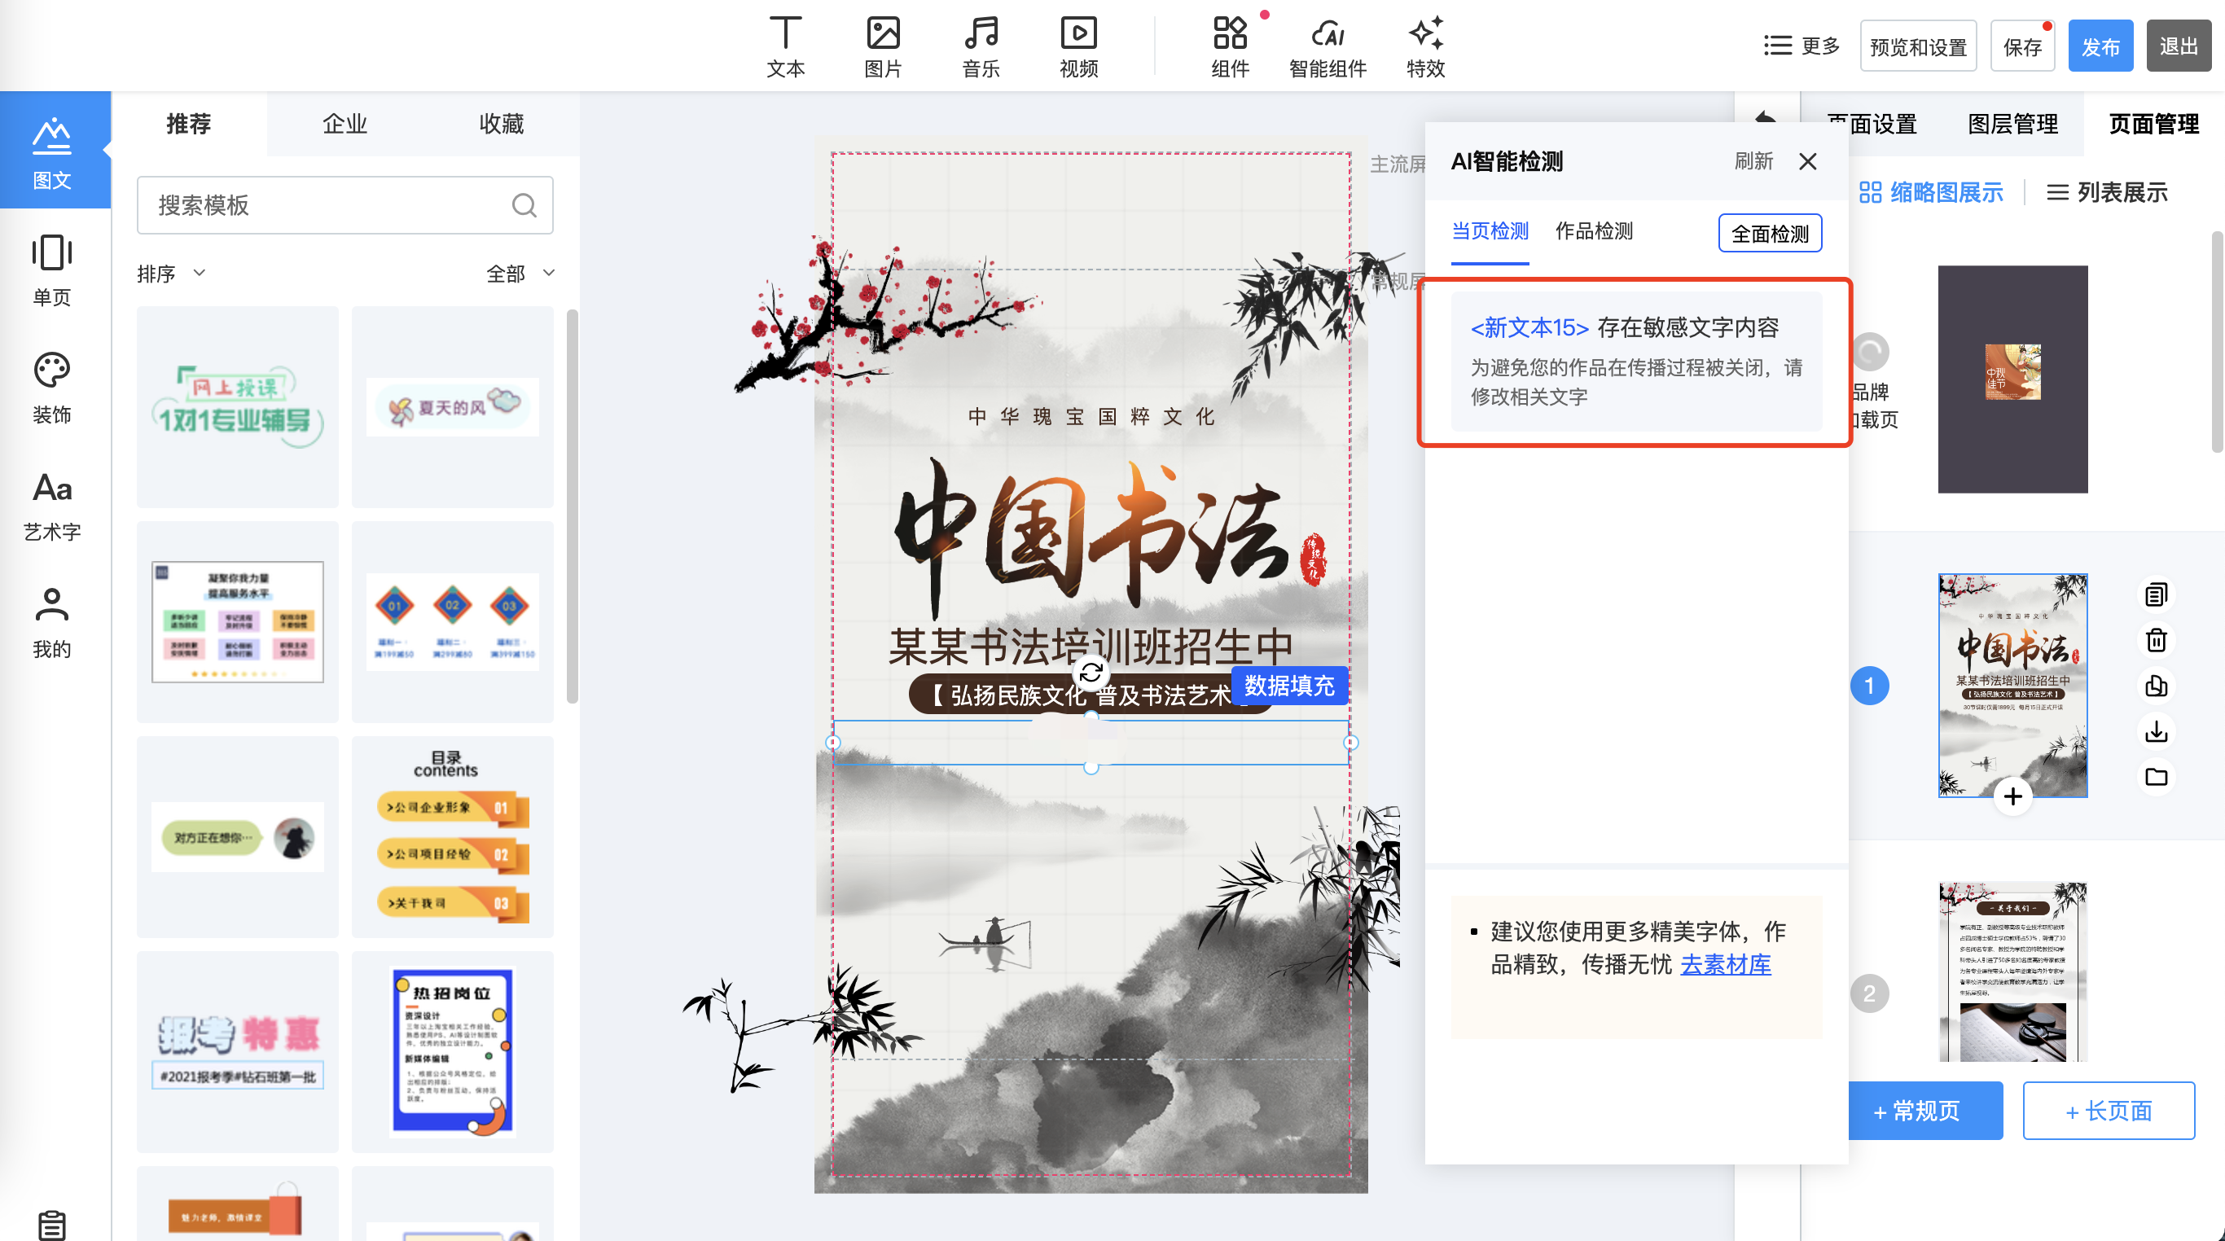This screenshot has width=2225, height=1241.
Task: Click the 保存 save button
Action: [2022, 46]
